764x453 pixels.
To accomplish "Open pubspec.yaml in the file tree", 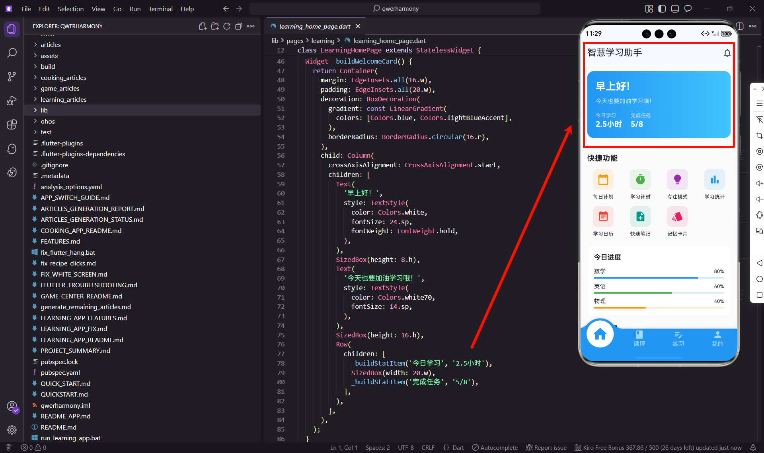I will click(60, 372).
